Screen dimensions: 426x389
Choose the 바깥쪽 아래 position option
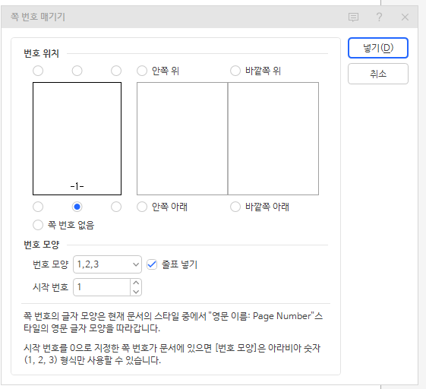pos(260,207)
